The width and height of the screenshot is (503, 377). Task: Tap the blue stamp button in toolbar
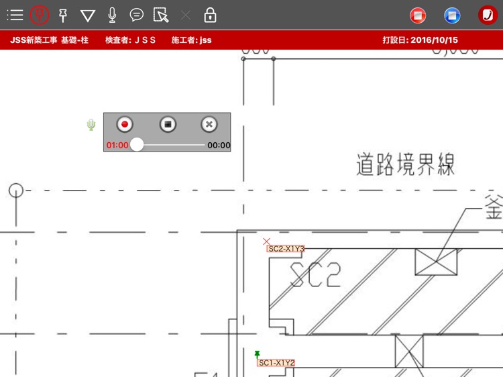coord(452,15)
